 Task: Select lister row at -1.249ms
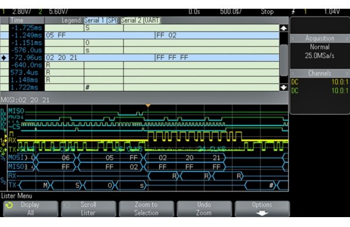[x=140, y=35]
